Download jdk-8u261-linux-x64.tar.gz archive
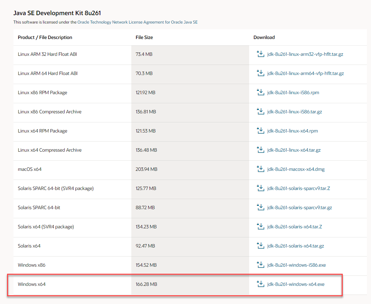The width and height of the screenshot is (371, 304). [x=294, y=150]
